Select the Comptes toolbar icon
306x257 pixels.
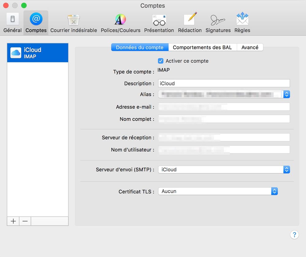(36, 23)
